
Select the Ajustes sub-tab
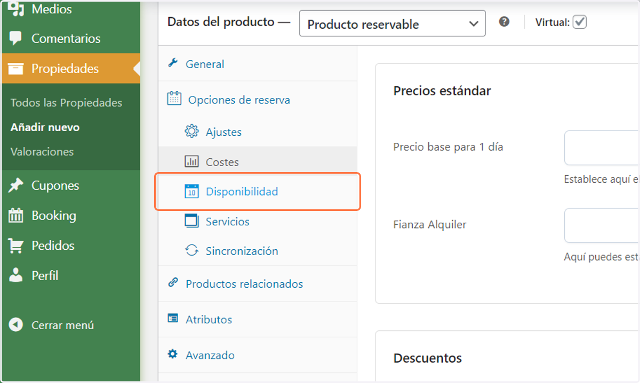[258, 132]
